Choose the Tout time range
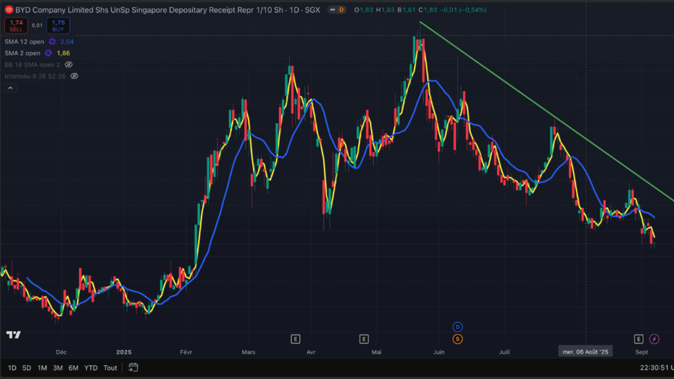 (110, 368)
